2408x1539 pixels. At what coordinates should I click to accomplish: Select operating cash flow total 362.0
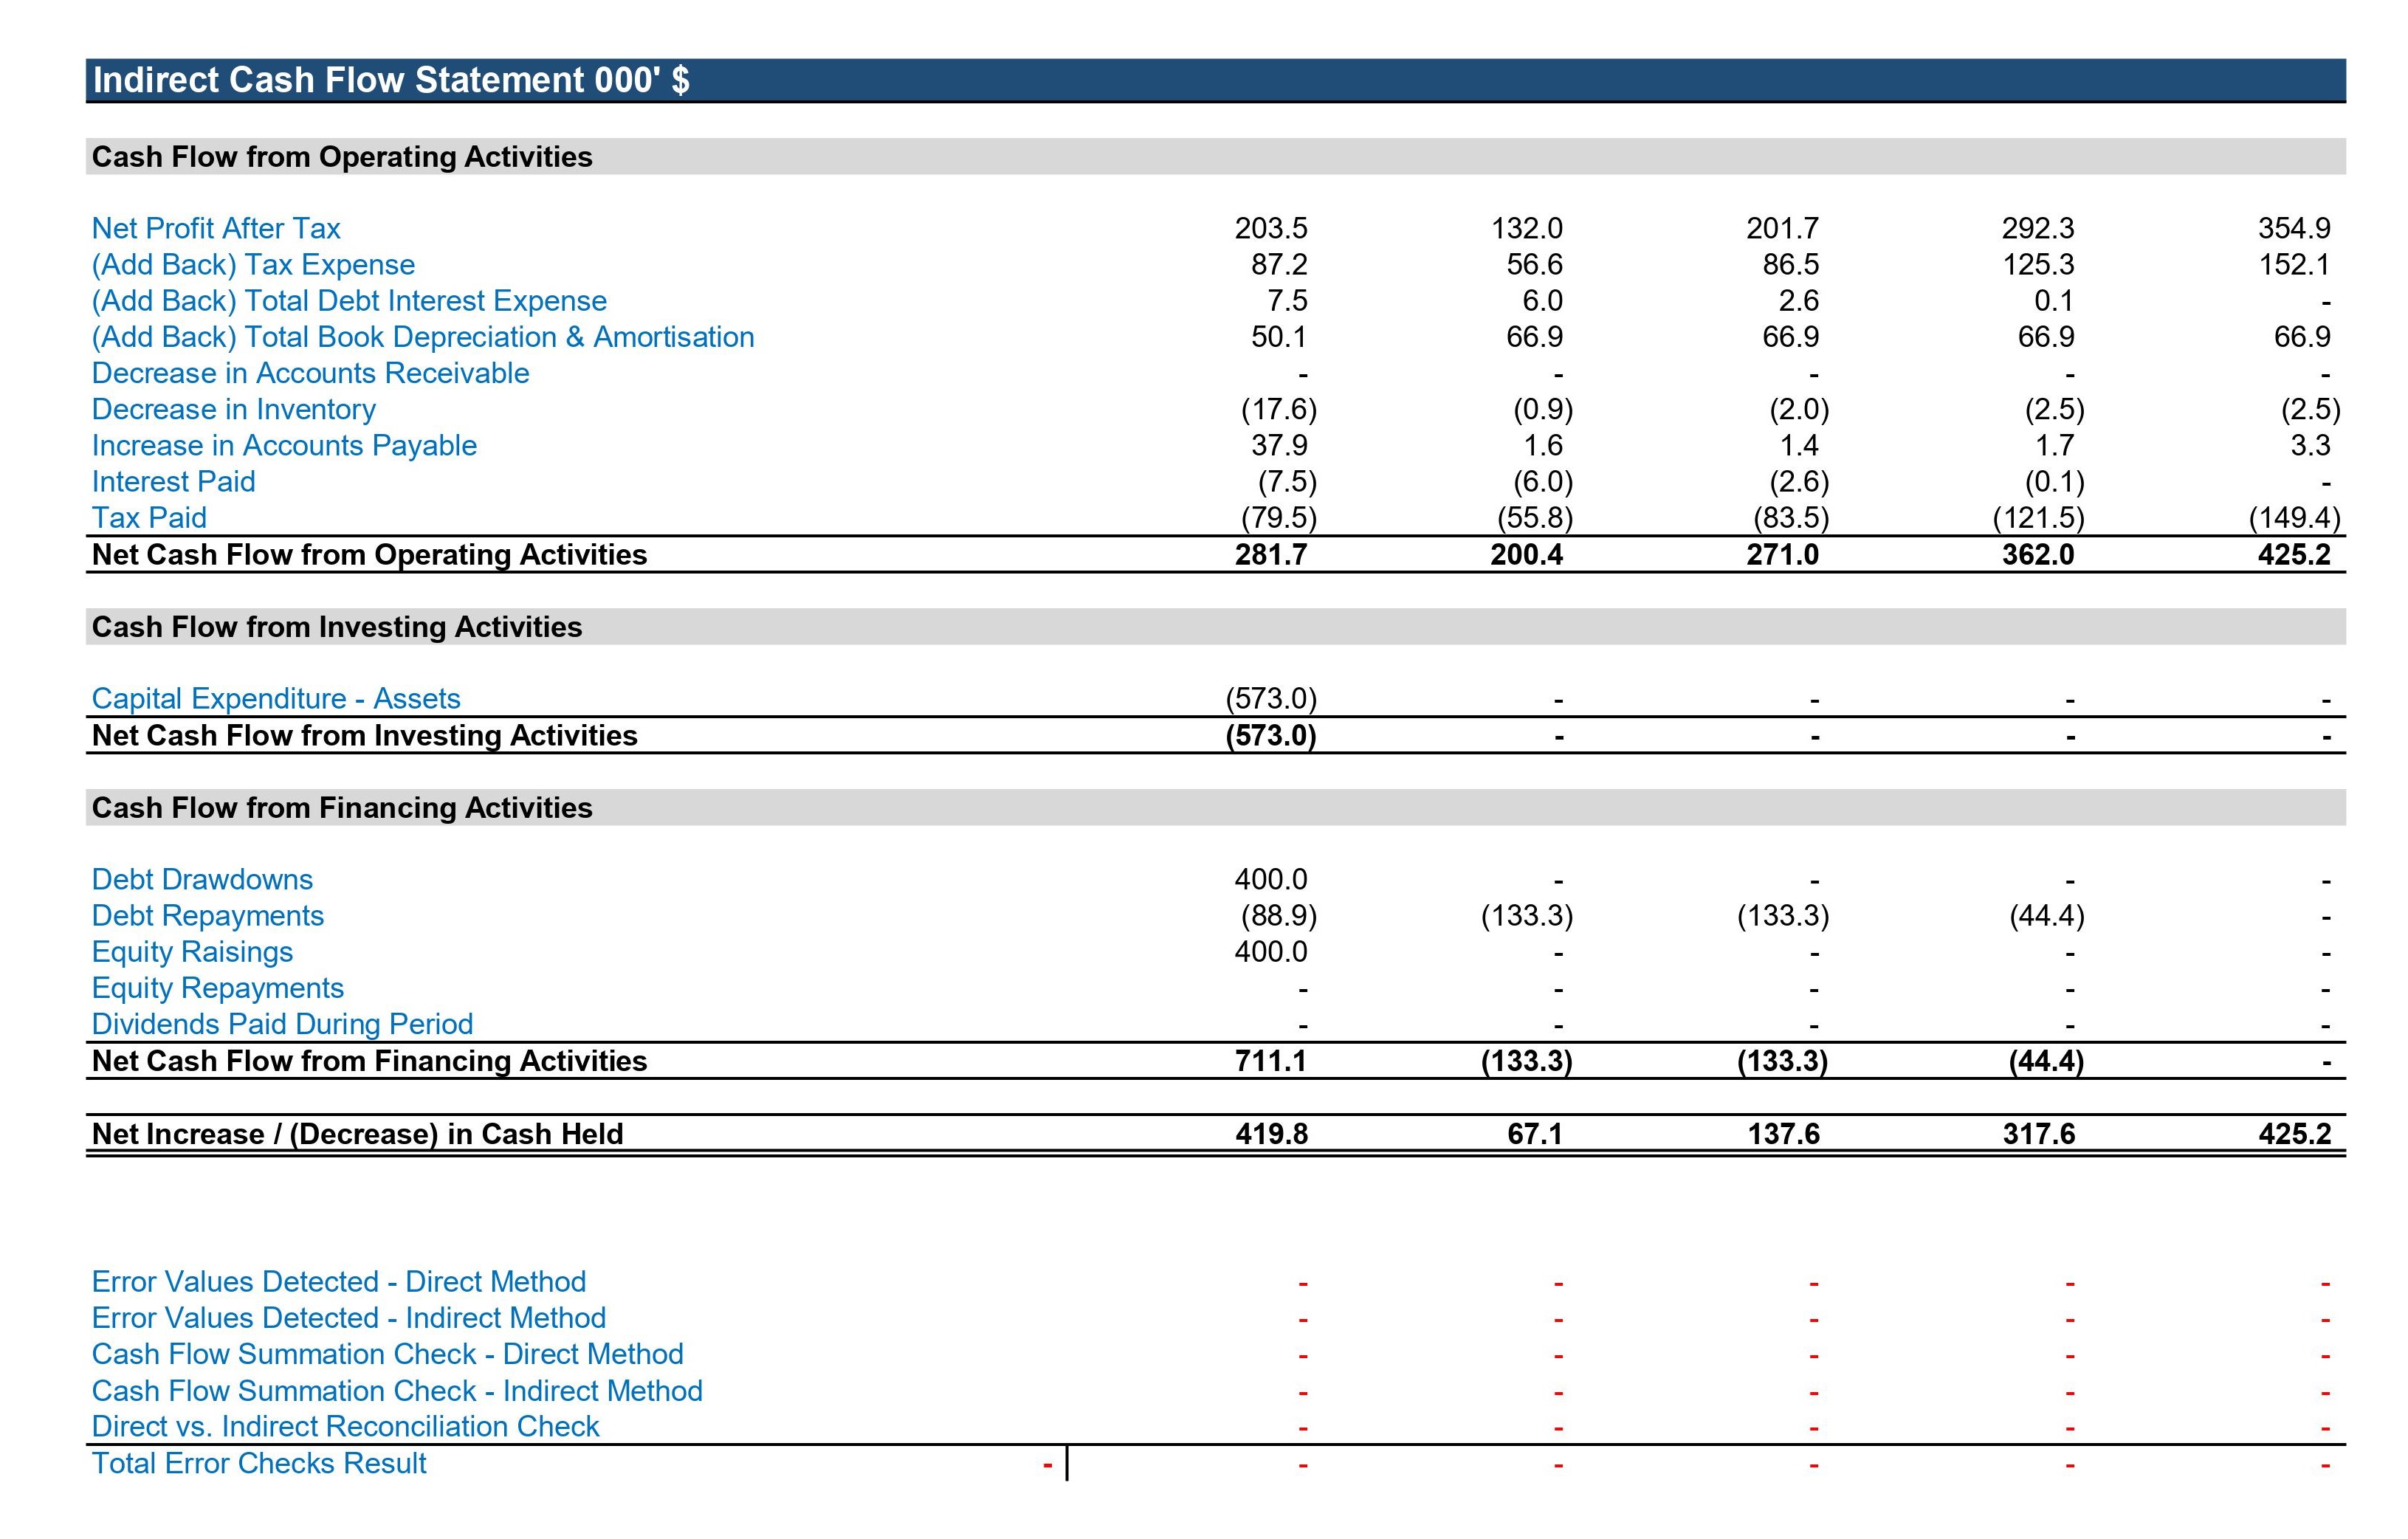[x=2038, y=555]
